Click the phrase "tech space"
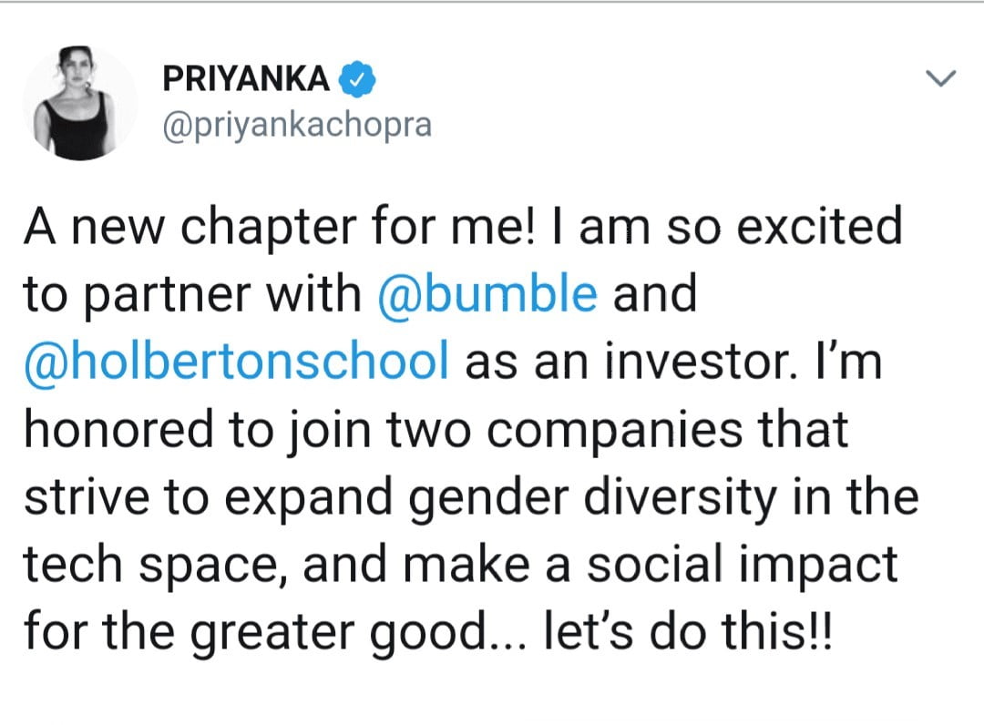The width and height of the screenshot is (984, 725). pyautogui.click(x=155, y=564)
